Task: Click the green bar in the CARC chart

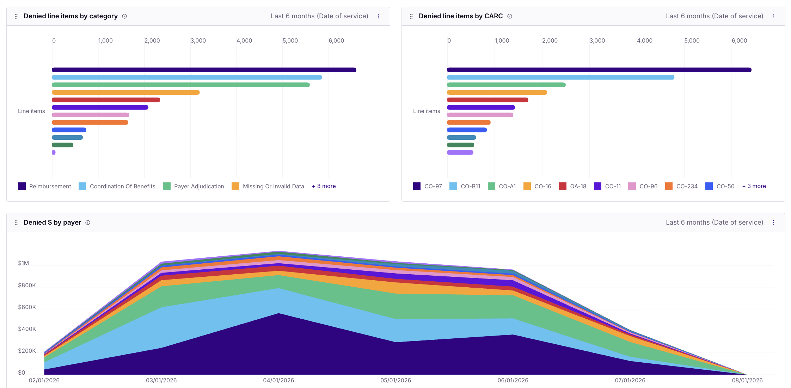Action: (x=507, y=85)
